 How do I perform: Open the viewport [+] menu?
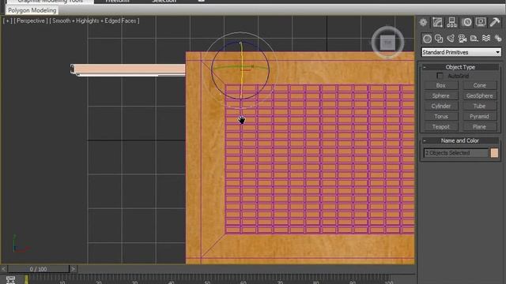[x=7, y=21]
